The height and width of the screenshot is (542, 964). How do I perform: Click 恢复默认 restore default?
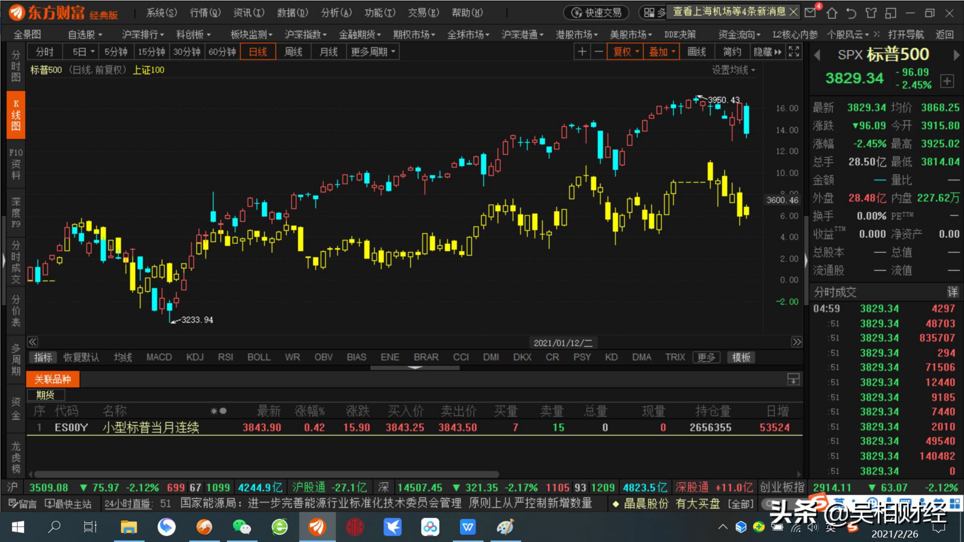81,357
